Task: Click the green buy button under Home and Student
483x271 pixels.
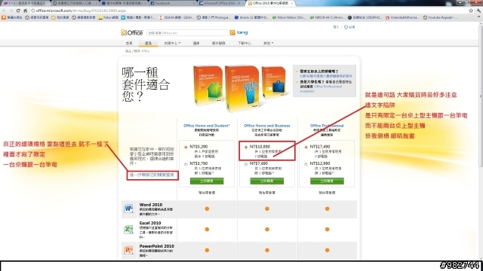Action: (x=207, y=181)
